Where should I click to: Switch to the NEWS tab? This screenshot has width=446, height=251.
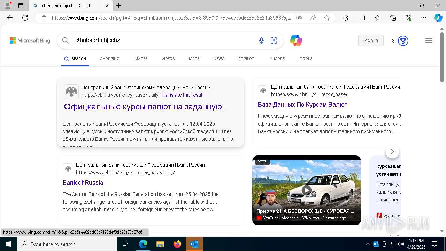219,59
